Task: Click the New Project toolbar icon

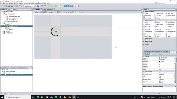Action: [x=6, y=6]
